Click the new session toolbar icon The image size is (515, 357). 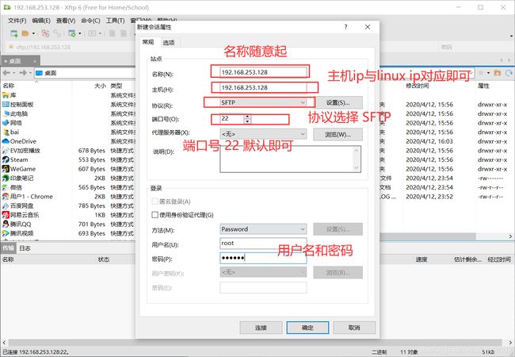(x=13, y=33)
